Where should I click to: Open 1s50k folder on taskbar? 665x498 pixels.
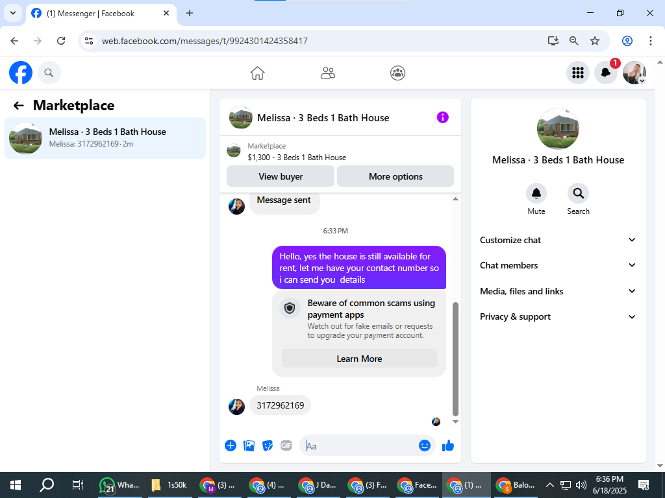(x=169, y=485)
